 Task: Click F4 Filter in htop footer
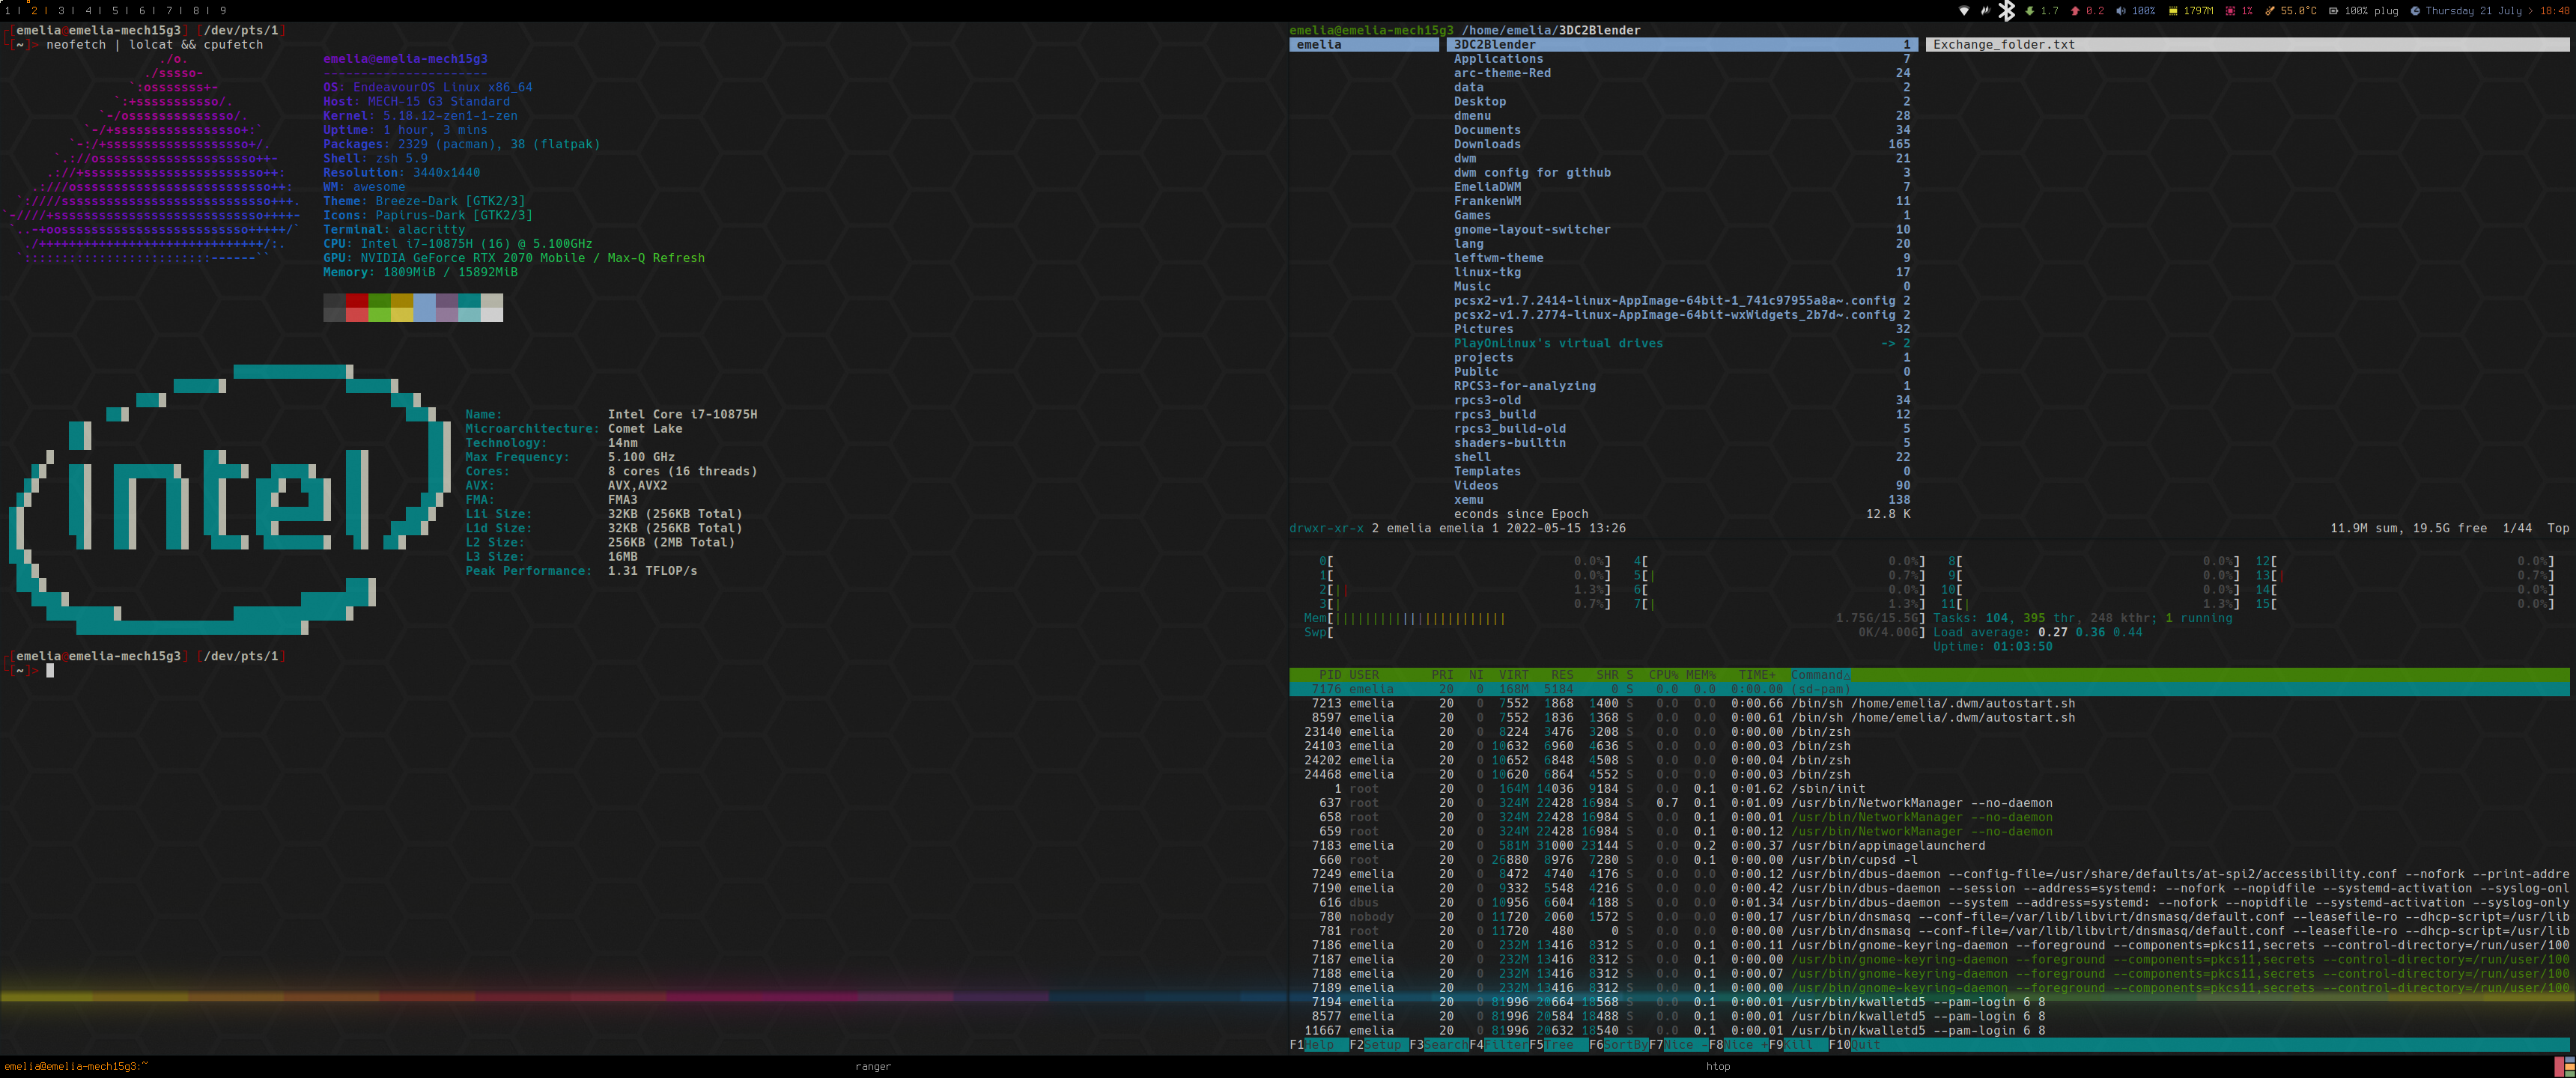tap(1499, 1045)
